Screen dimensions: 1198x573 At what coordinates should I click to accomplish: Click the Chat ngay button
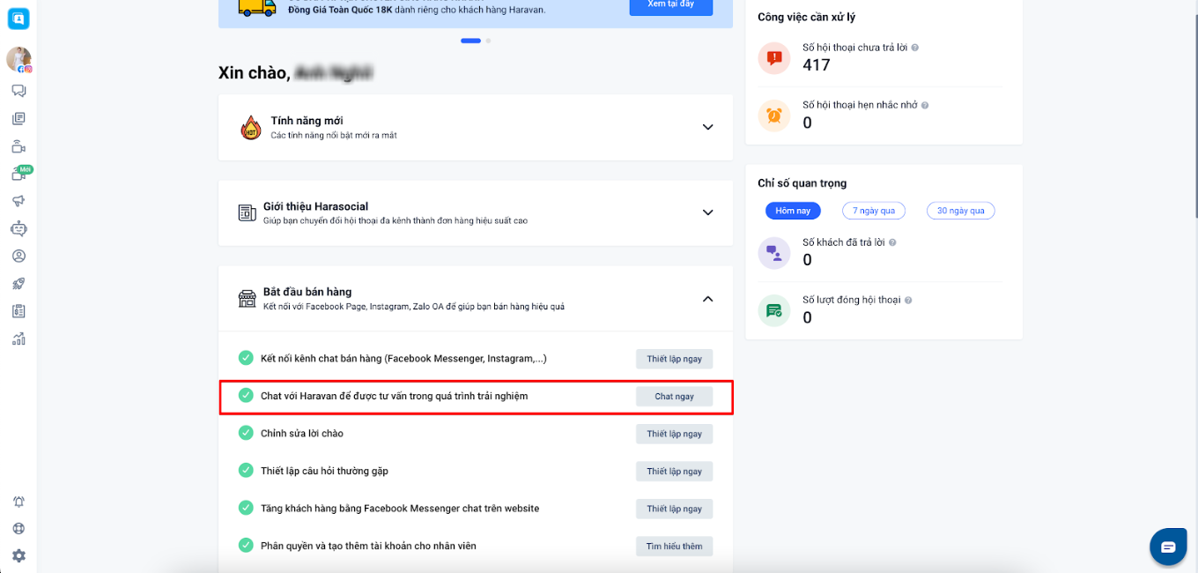click(675, 397)
